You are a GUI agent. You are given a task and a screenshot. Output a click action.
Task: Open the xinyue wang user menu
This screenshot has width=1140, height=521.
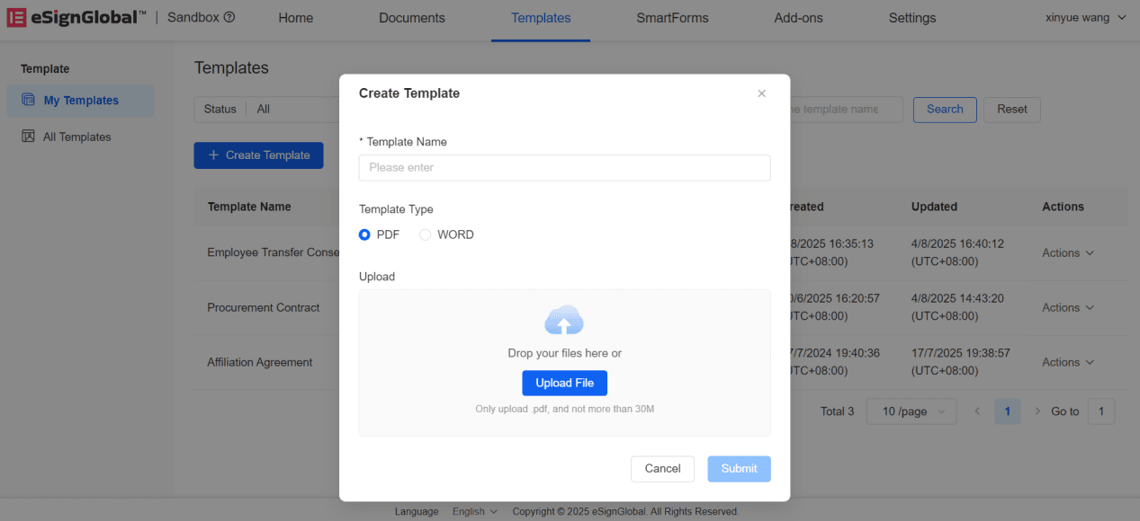point(1085,18)
